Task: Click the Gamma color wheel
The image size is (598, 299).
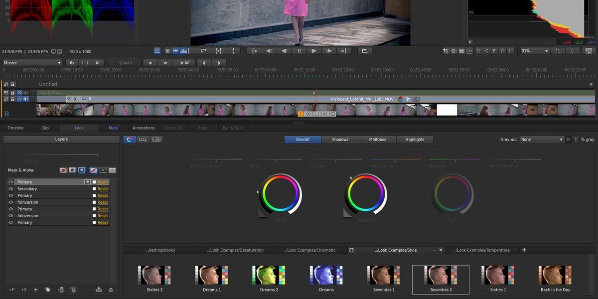Action: 367,194
